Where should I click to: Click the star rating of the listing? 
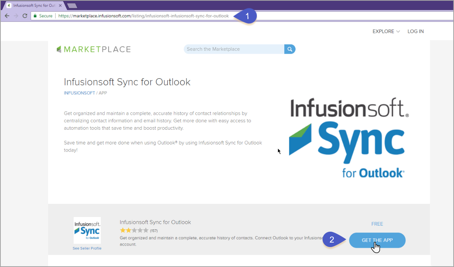[134, 230]
